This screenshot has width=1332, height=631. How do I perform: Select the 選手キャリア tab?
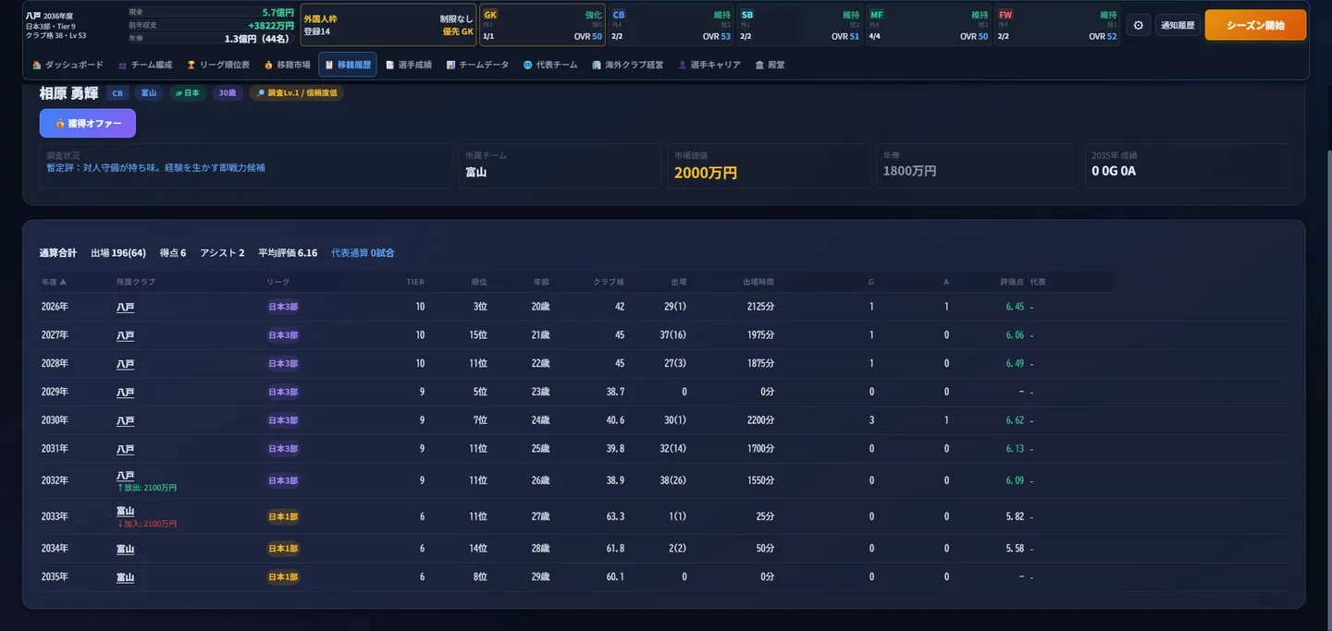point(709,65)
